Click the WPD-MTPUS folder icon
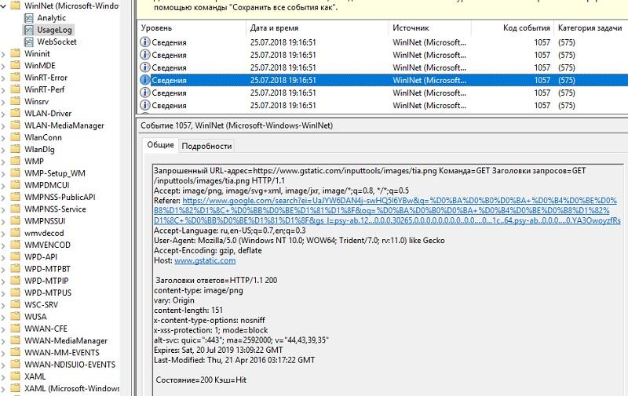628x396 pixels. tap(15, 292)
